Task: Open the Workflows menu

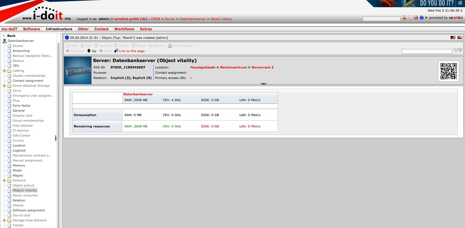Action: pos(124,29)
